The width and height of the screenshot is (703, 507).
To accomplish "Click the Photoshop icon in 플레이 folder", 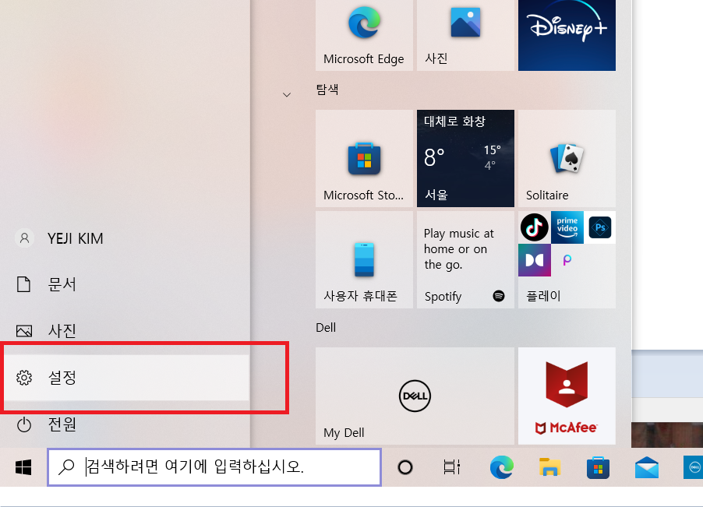I will [600, 227].
